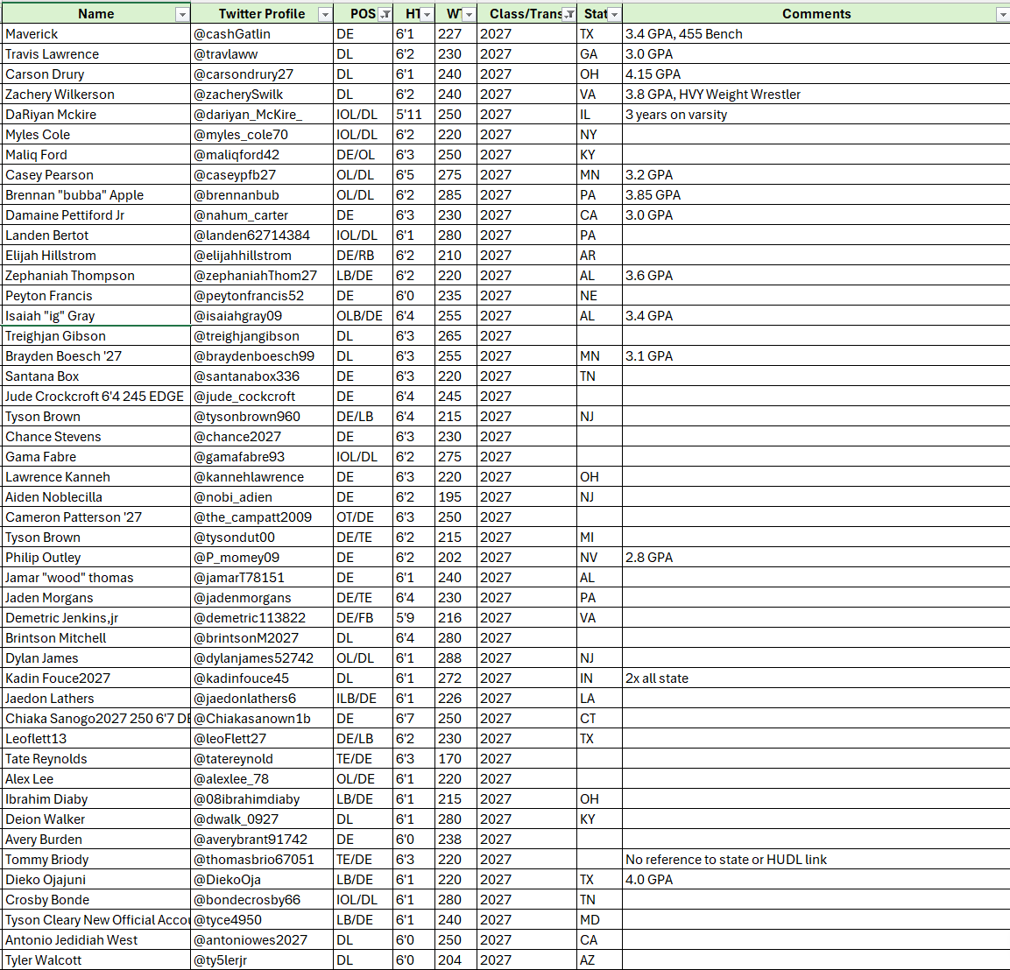Click the OLB/DE position cell

coord(364,316)
